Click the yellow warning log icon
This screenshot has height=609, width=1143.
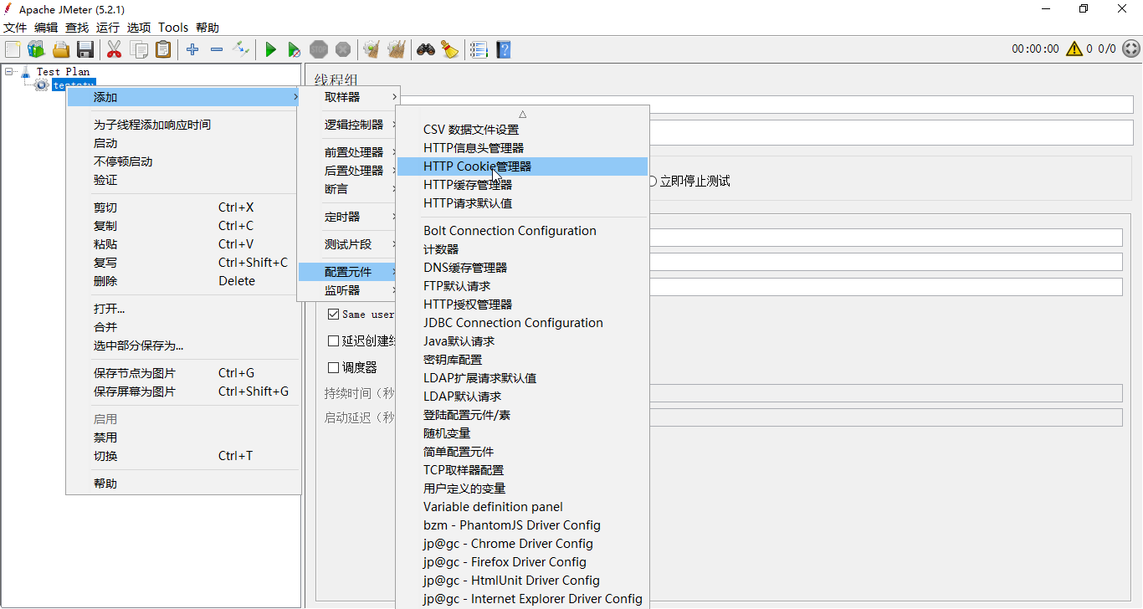click(1074, 49)
